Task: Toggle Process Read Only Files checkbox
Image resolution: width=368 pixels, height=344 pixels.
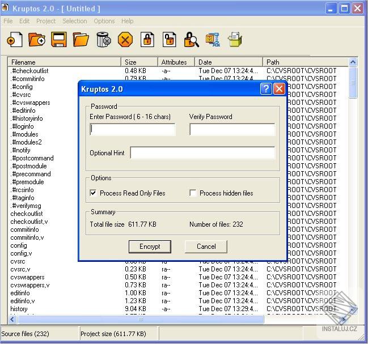Action: (93, 193)
